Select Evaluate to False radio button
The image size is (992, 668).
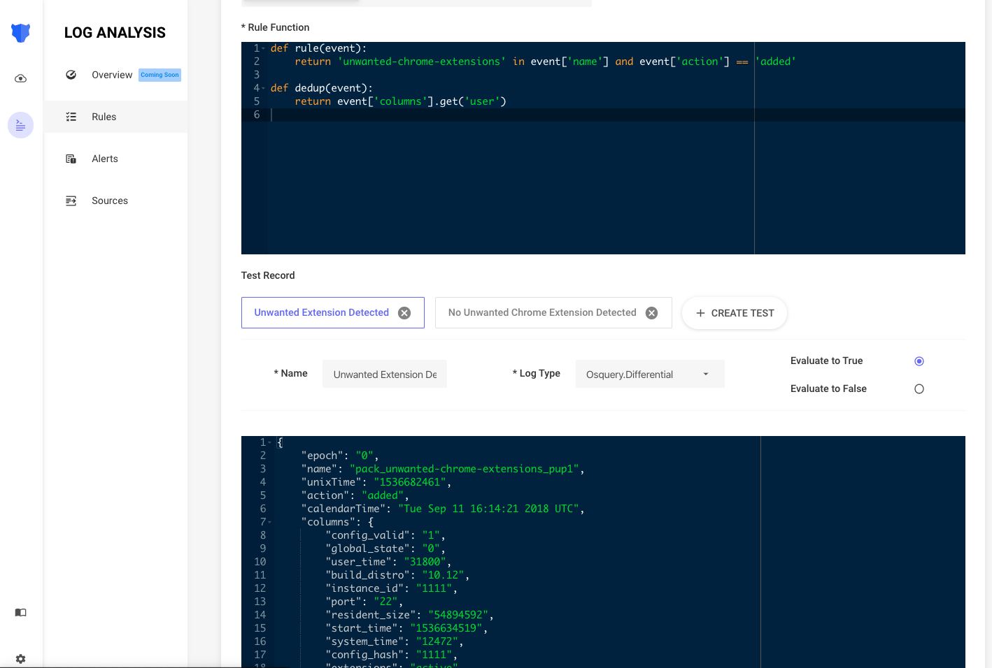919,389
